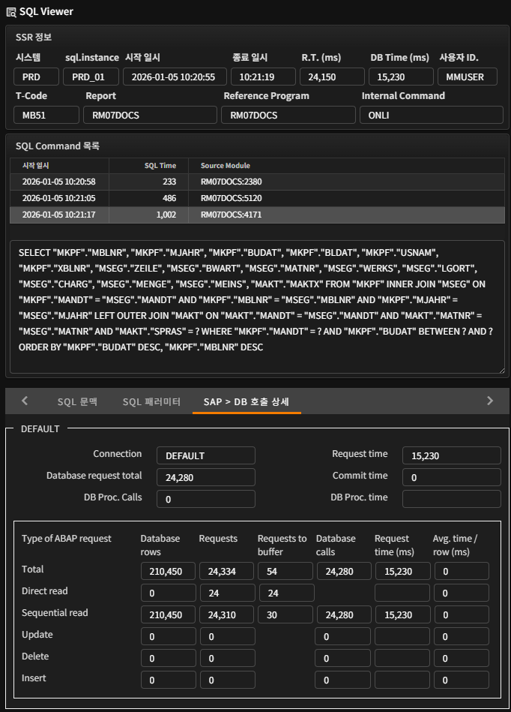The height and width of the screenshot is (712, 511).
Task: Click SQL Time cell 233
Action: (x=148, y=182)
